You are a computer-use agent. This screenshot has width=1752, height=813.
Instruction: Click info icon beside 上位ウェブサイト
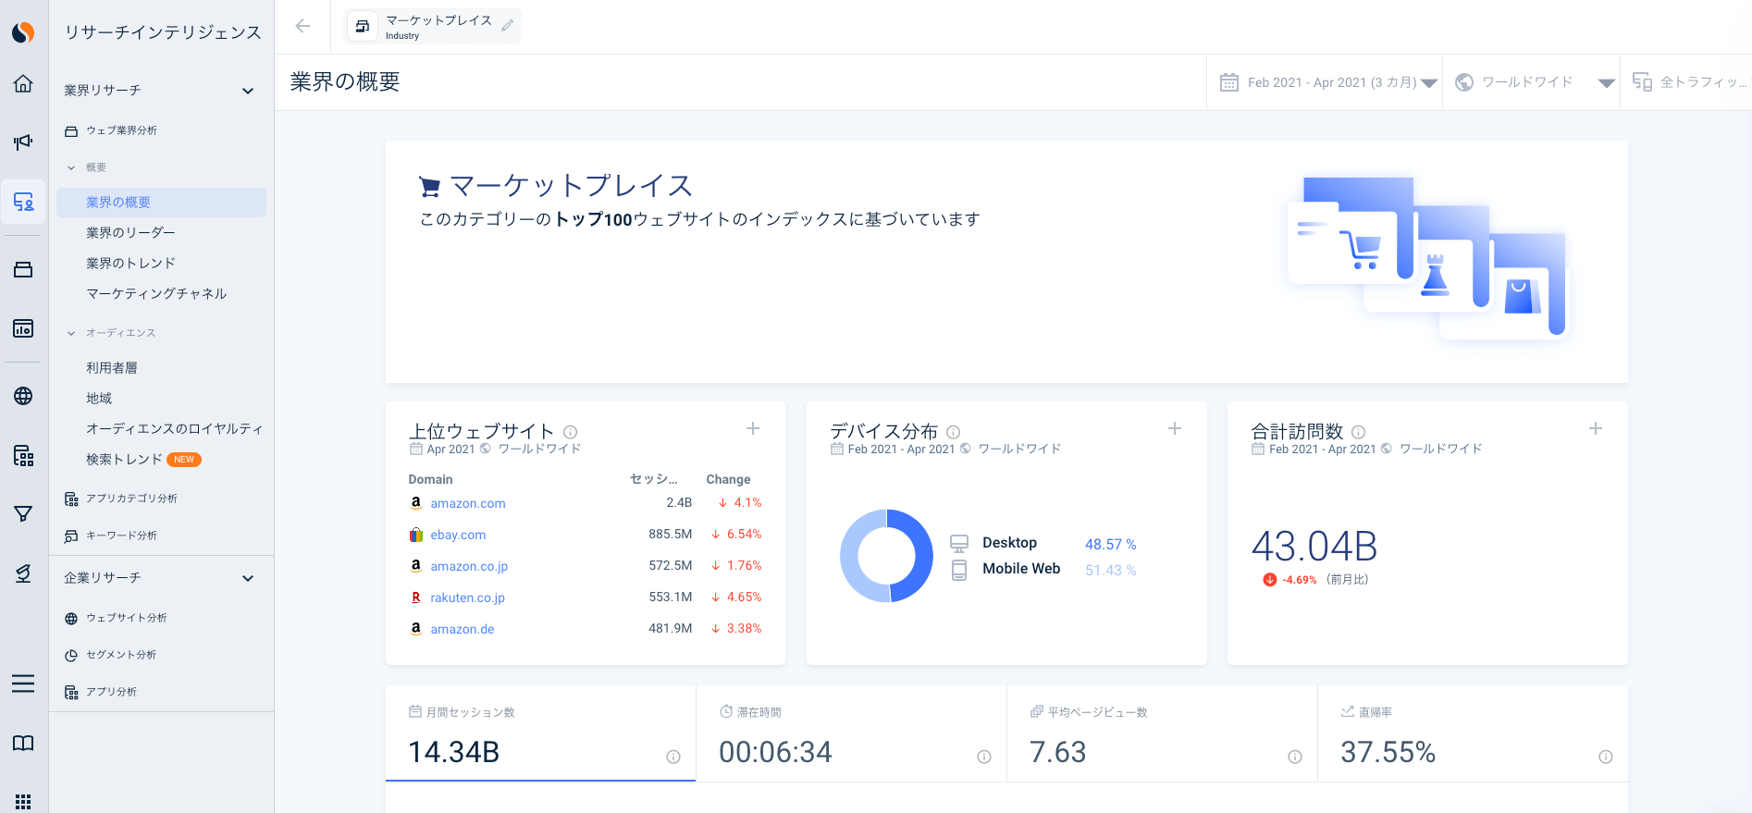coord(571,432)
